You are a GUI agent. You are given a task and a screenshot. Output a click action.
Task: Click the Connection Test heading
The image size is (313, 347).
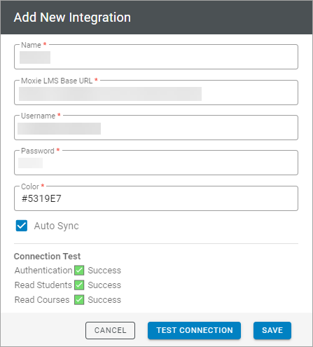47,257
